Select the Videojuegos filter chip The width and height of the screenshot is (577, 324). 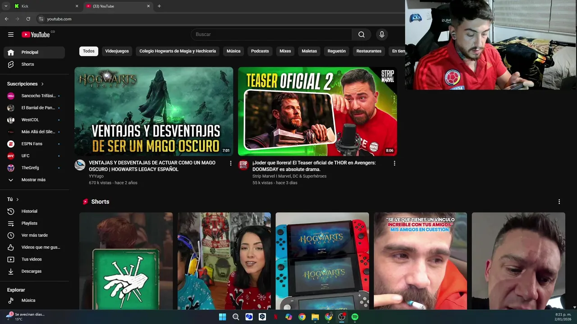(x=117, y=51)
